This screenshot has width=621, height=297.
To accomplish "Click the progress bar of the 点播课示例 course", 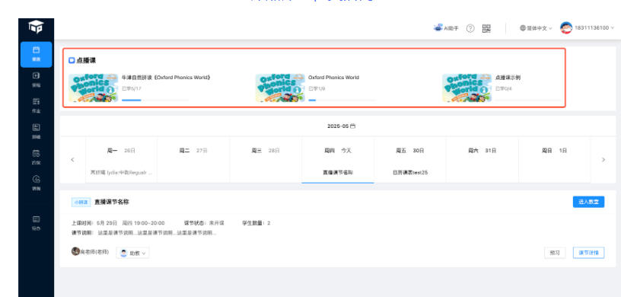I will point(528,101).
